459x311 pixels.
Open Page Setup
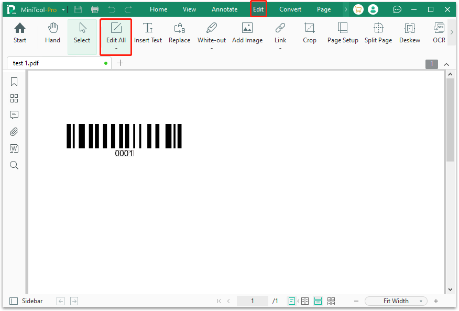click(x=343, y=33)
